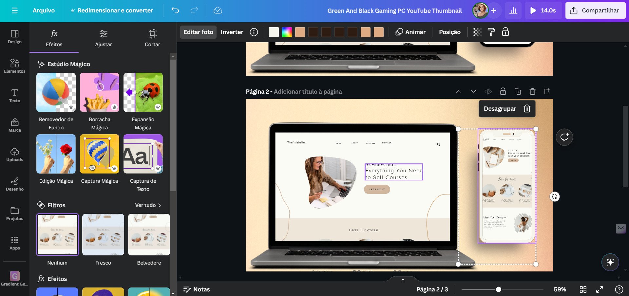This screenshot has width=629, height=296.
Task: Toggle lock on page 2
Action: click(x=503, y=92)
